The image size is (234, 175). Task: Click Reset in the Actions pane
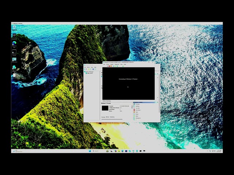137,116
